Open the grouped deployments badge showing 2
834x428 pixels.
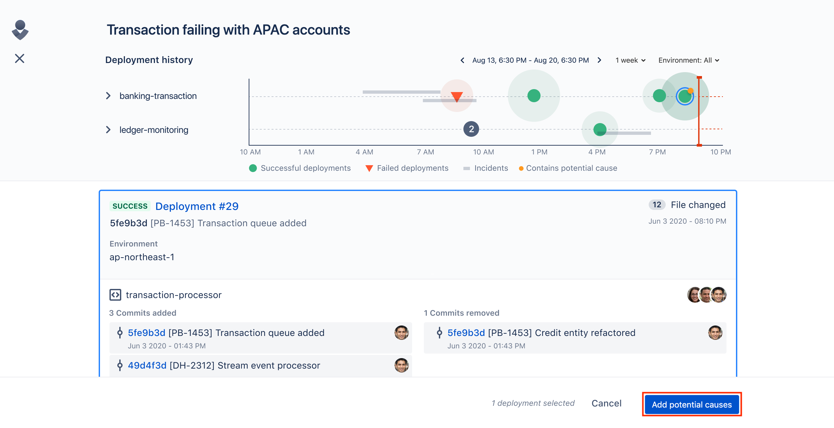(x=471, y=129)
